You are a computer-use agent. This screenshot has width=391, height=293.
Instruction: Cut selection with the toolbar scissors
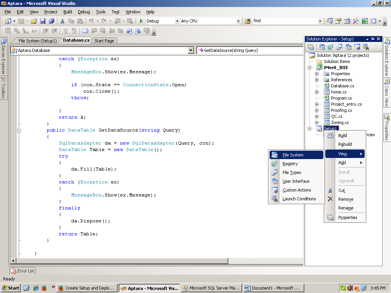coord(62,21)
